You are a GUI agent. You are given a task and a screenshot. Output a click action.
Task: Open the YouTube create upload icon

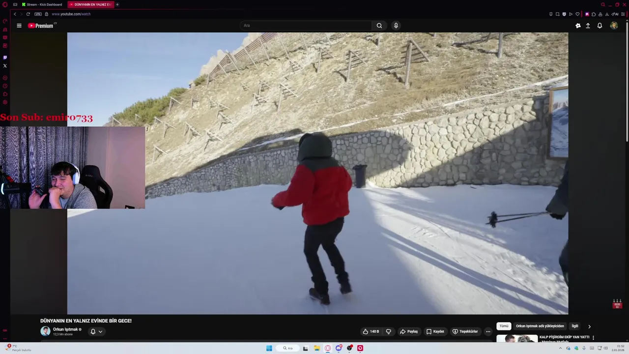(x=588, y=26)
